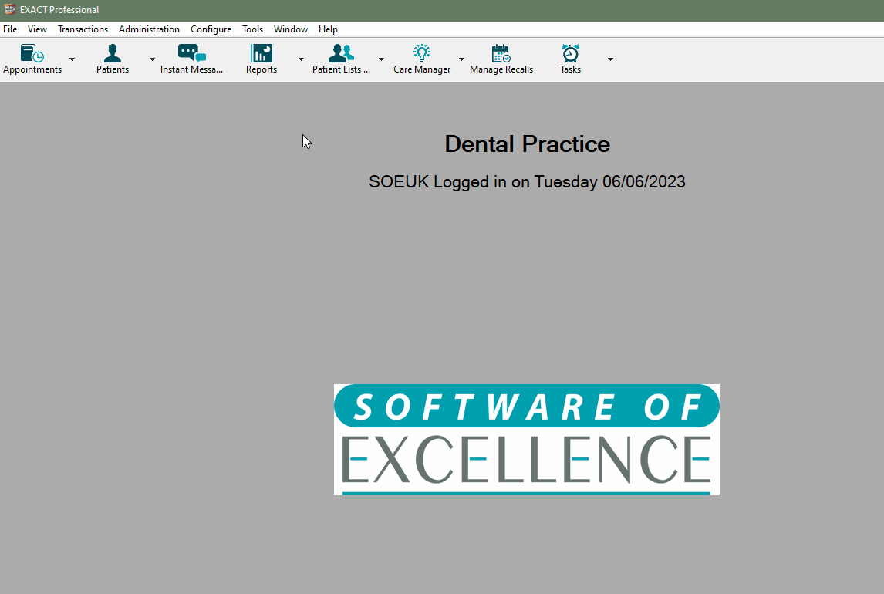Open the View menu
The height and width of the screenshot is (594, 884).
point(37,29)
